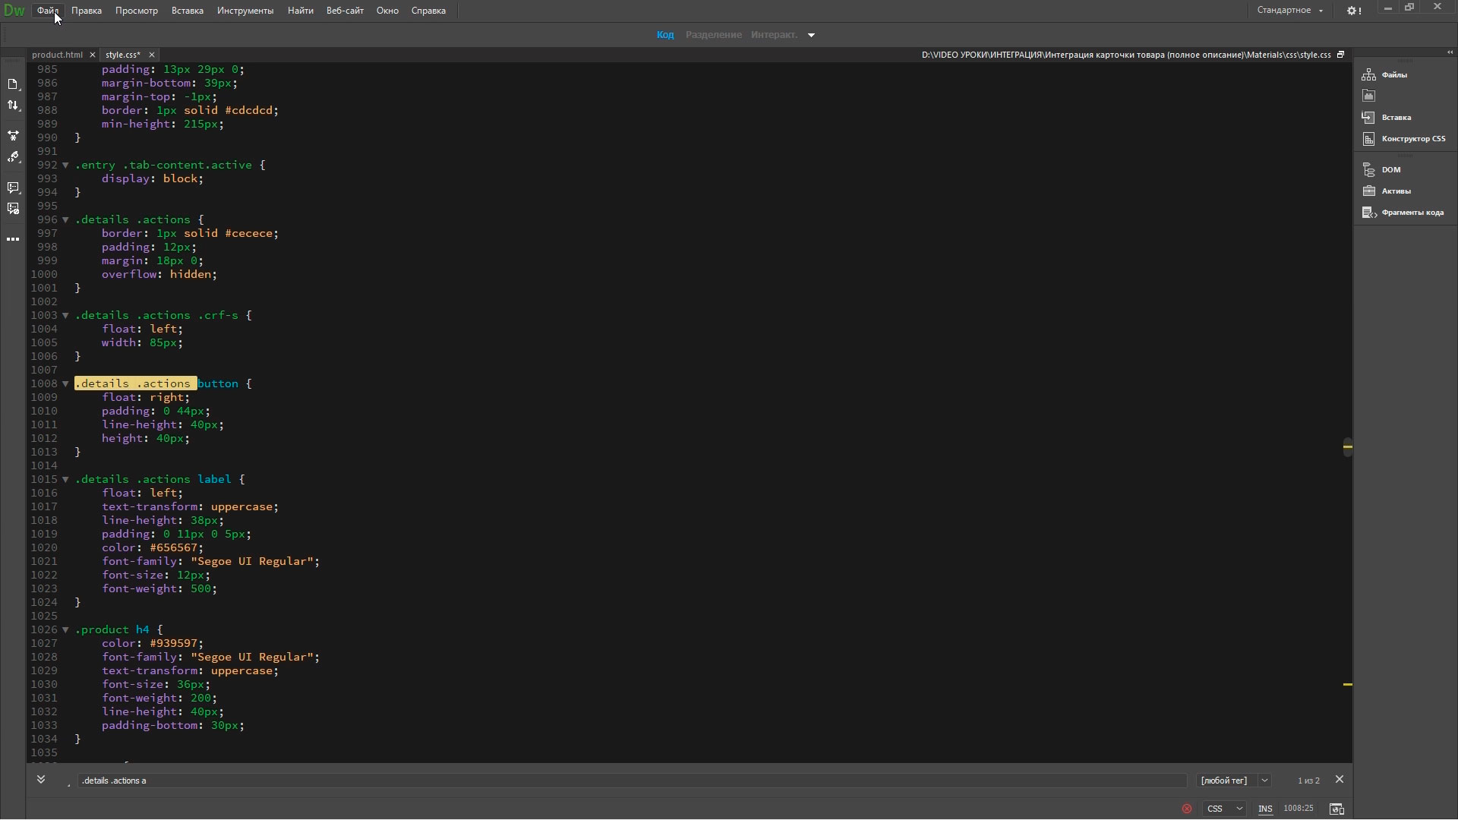1458x820 pixels.
Task: Collapse the .crf-s rule at line 1003
Action: 65,315
